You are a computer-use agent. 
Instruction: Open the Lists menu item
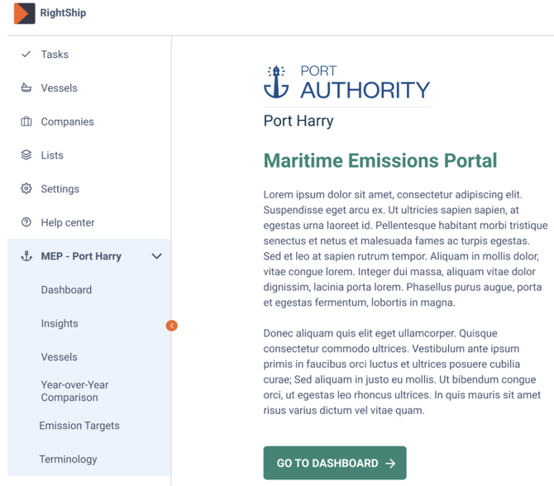(x=52, y=155)
